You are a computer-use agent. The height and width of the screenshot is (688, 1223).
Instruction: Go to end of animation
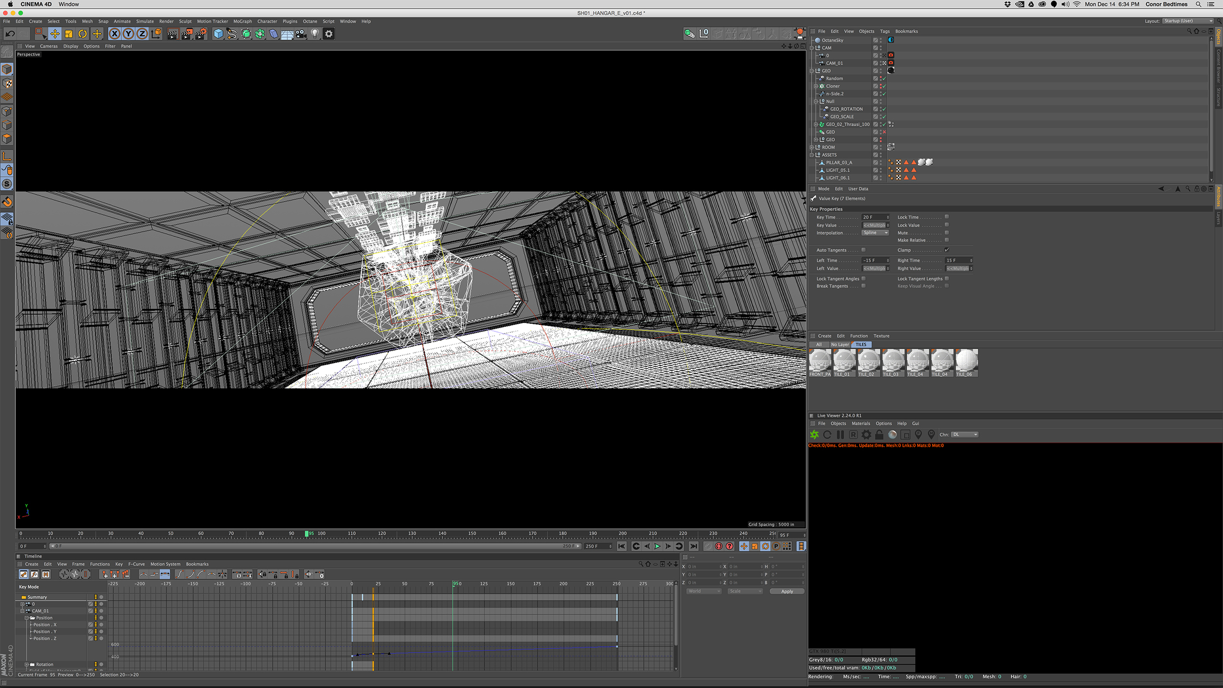tap(694, 546)
